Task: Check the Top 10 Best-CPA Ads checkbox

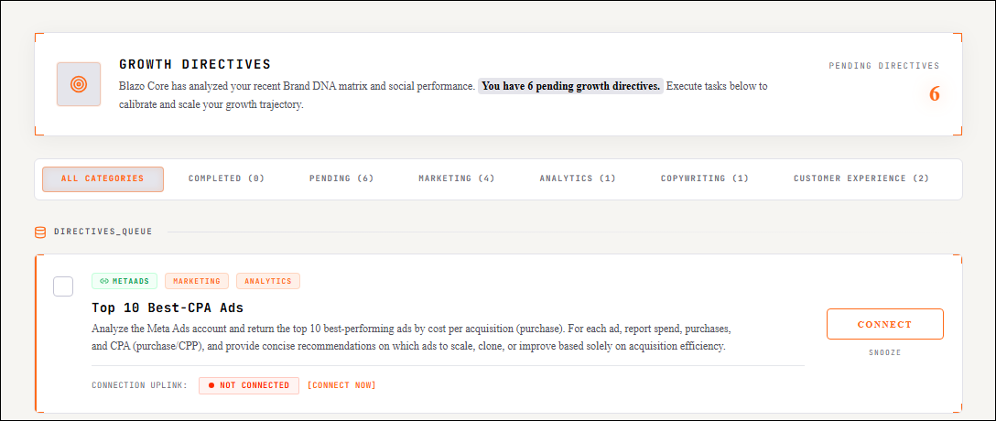Action: [63, 286]
